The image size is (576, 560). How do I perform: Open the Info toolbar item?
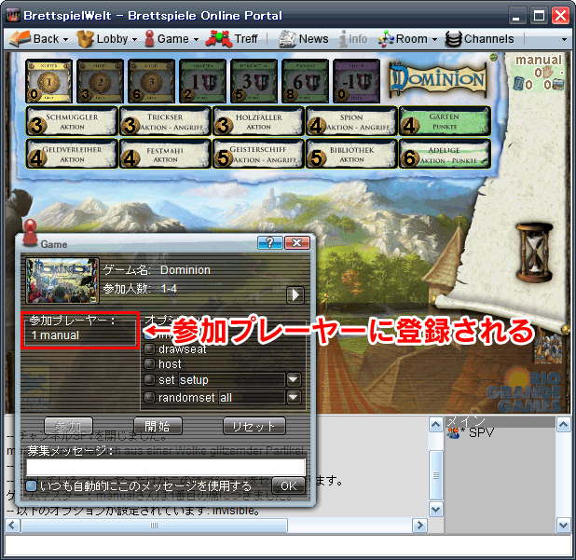(353, 38)
